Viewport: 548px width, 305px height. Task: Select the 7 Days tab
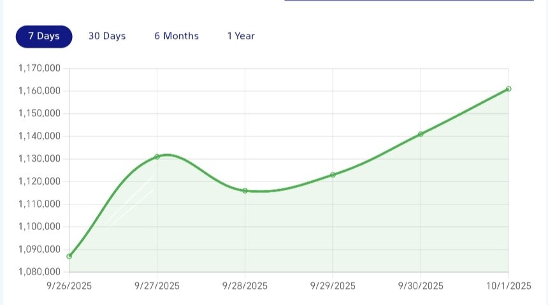click(x=44, y=36)
